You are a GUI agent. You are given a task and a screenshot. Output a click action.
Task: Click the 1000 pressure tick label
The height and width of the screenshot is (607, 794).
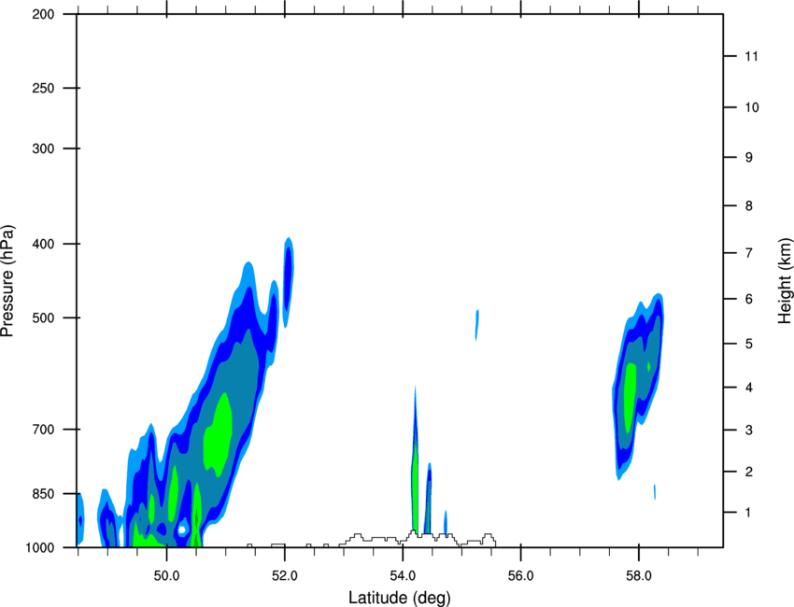39,548
